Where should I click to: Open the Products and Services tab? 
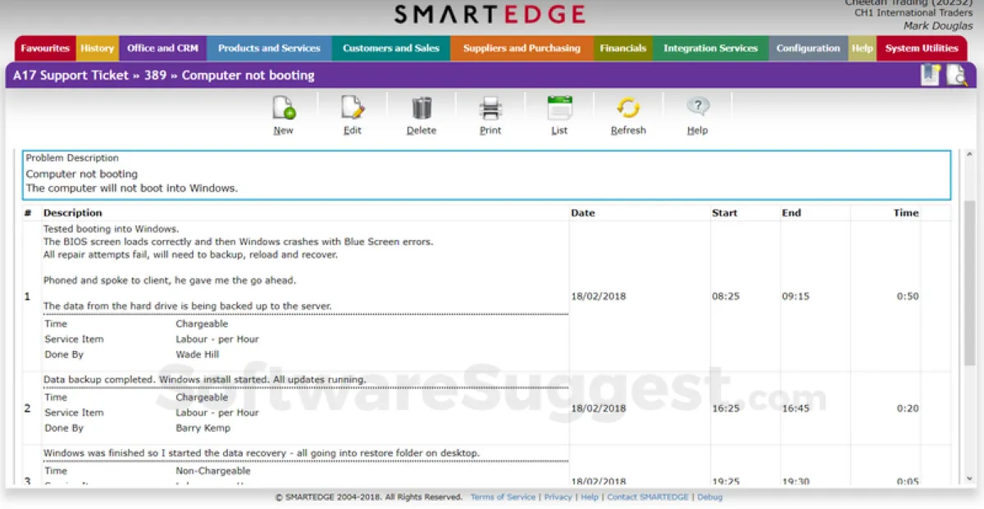point(269,48)
